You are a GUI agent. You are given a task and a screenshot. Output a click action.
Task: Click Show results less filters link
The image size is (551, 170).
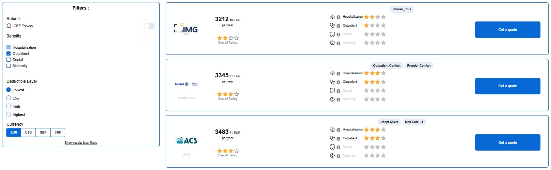pyautogui.click(x=81, y=143)
